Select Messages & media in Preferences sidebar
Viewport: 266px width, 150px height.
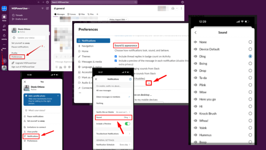(x=92, y=62)
